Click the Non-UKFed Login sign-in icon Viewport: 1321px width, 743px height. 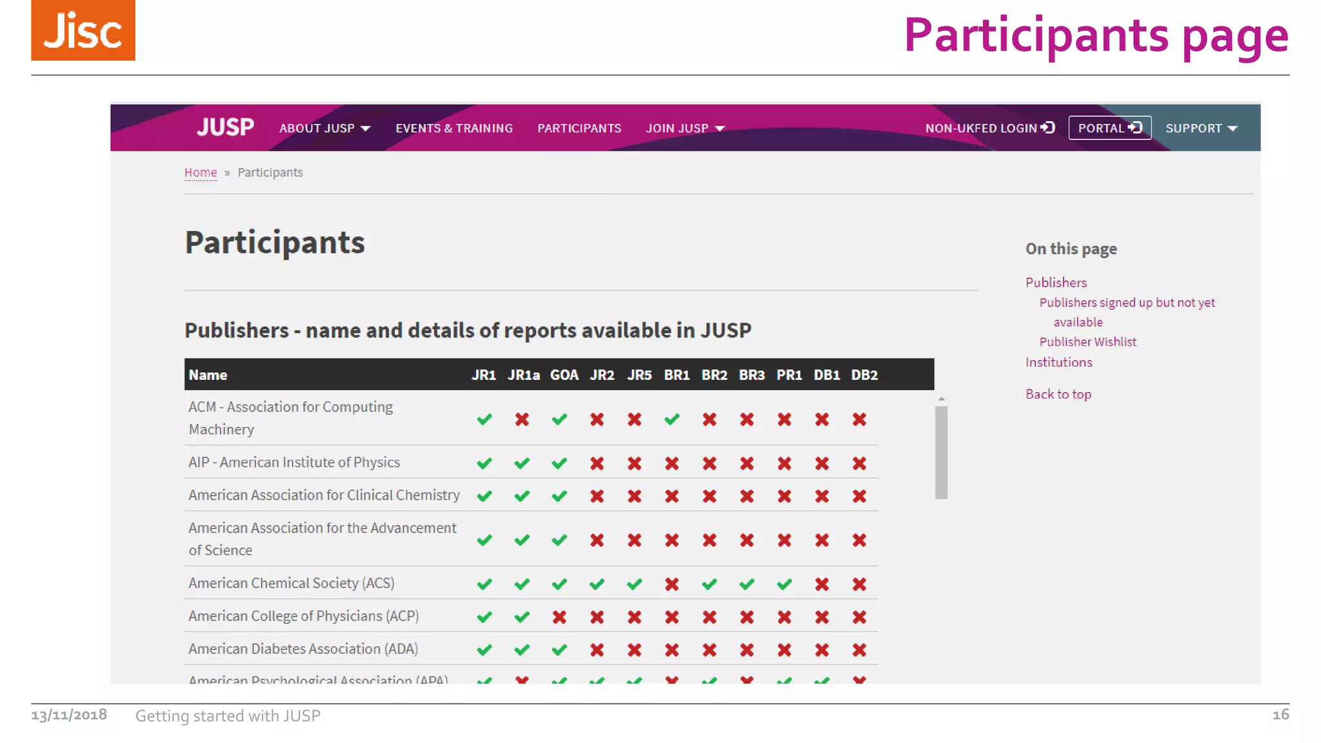[1048, 128]
